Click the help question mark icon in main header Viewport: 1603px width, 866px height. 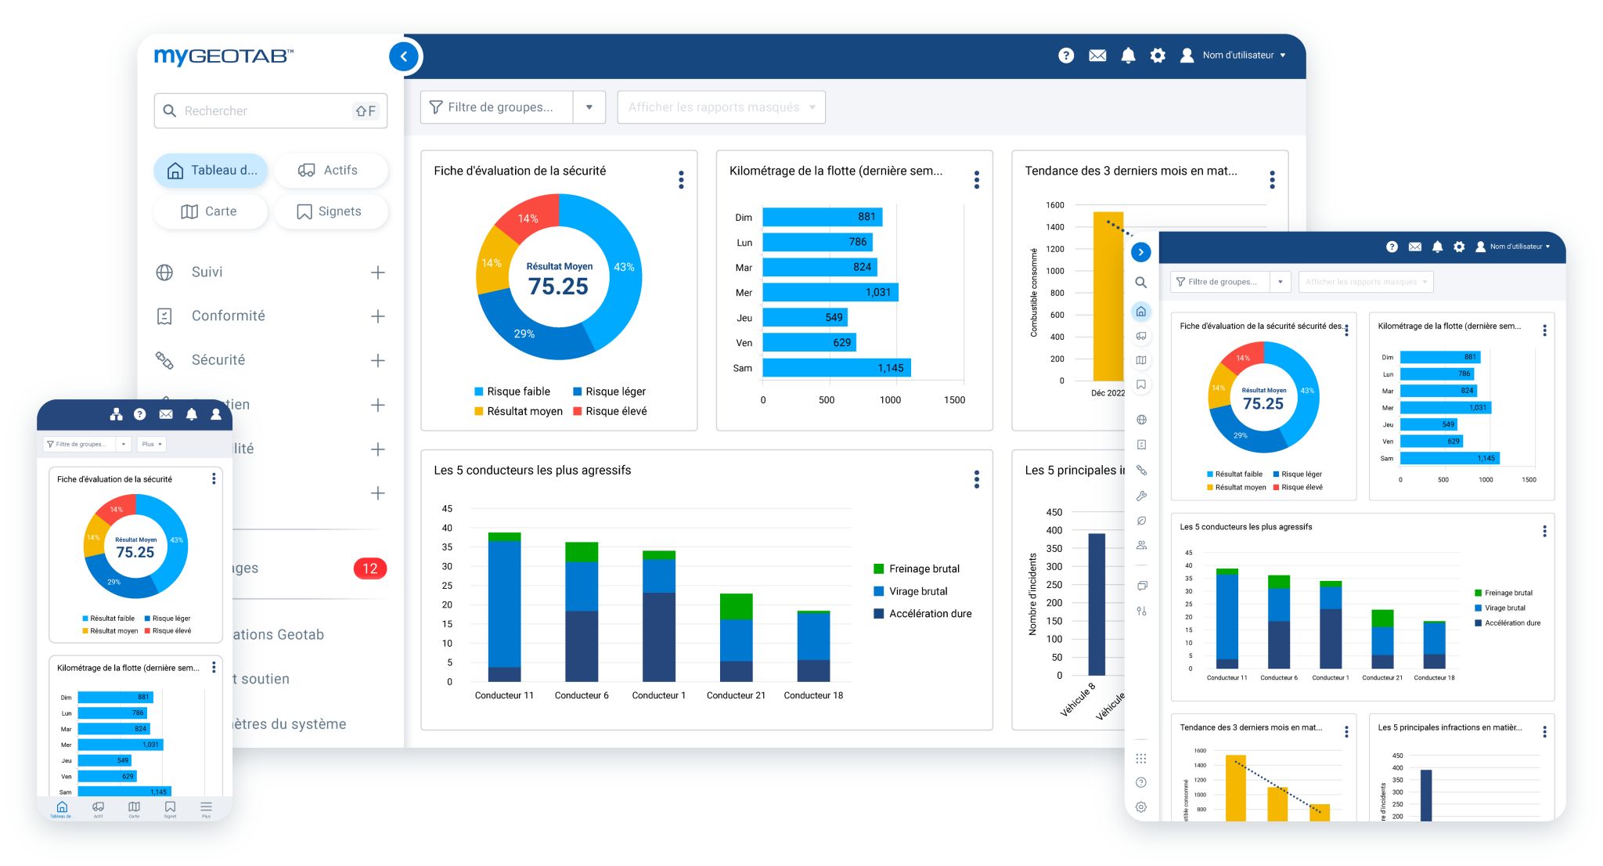pos(1065,56)
